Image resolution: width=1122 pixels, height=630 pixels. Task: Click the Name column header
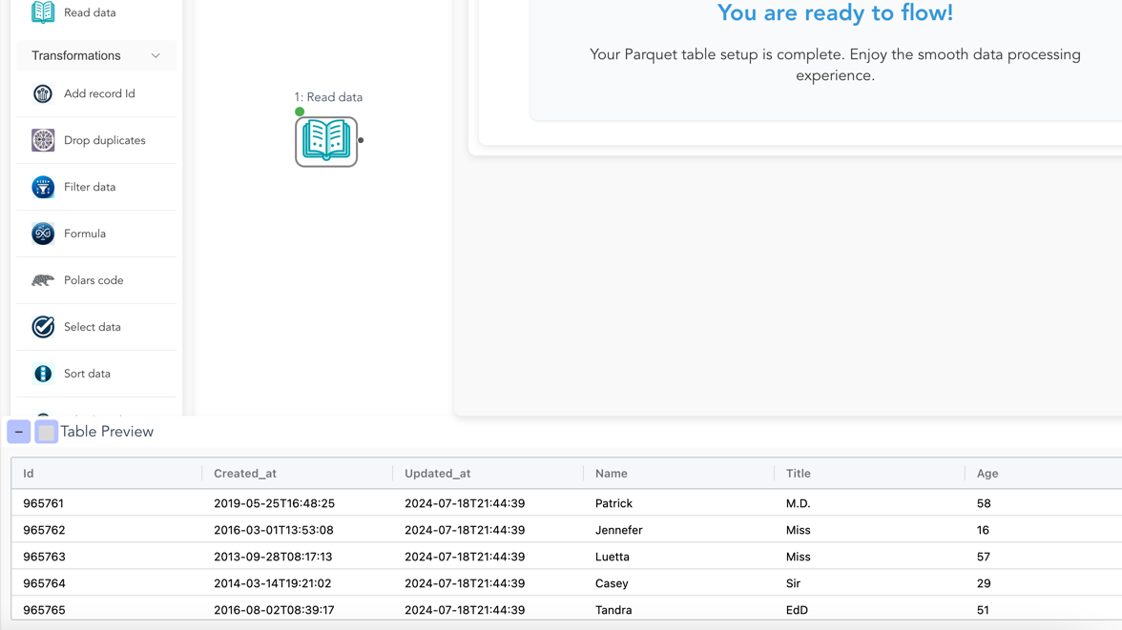click(x=611, y=473)
